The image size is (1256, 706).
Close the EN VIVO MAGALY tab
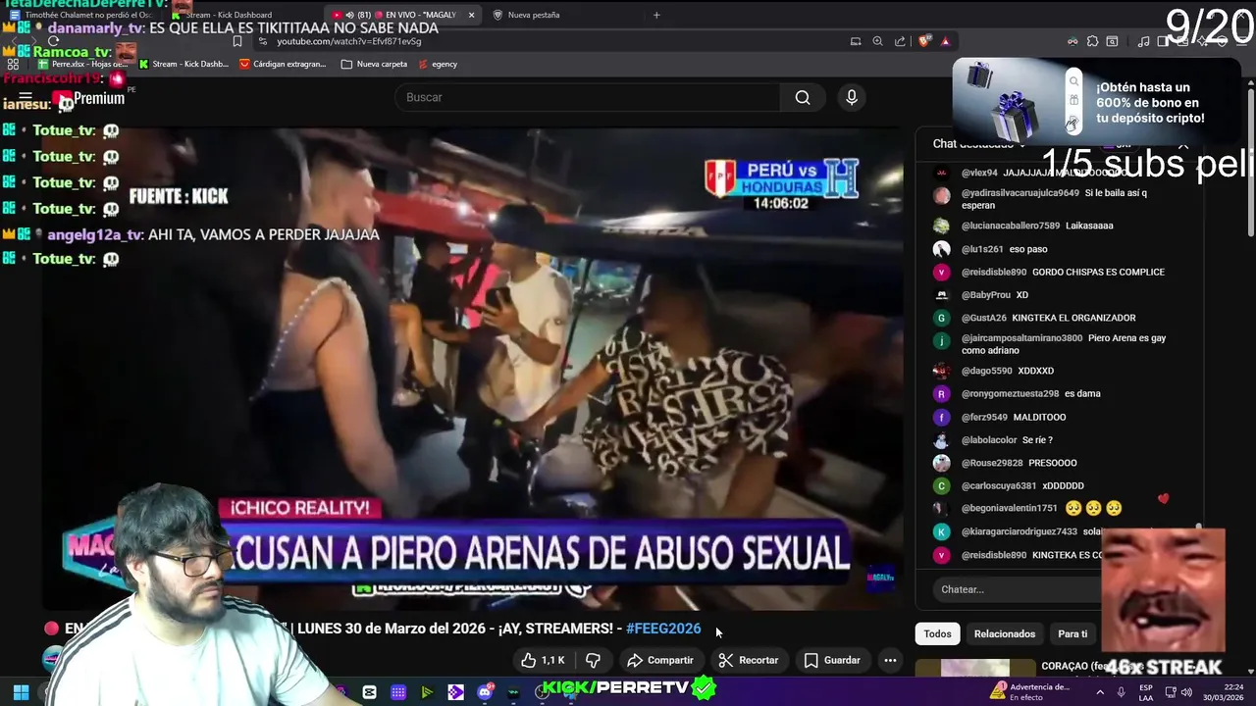472,15
